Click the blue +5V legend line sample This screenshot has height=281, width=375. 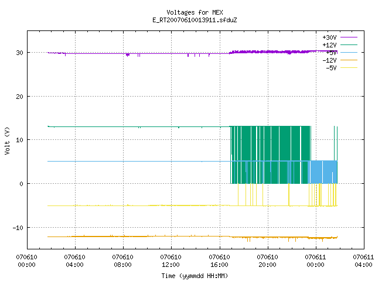tap(349, 52)
